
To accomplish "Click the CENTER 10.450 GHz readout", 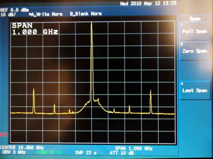I will 22,148.
